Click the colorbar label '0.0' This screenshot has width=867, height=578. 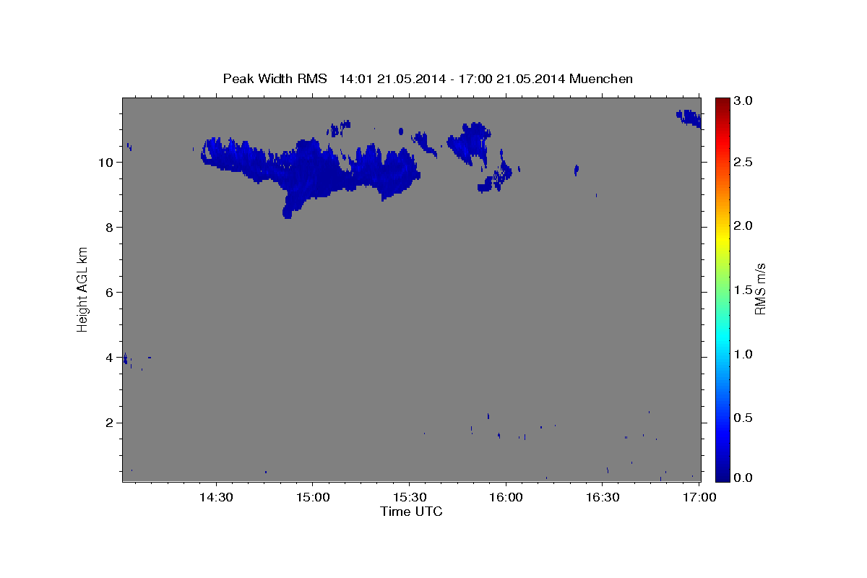(743, 478)
